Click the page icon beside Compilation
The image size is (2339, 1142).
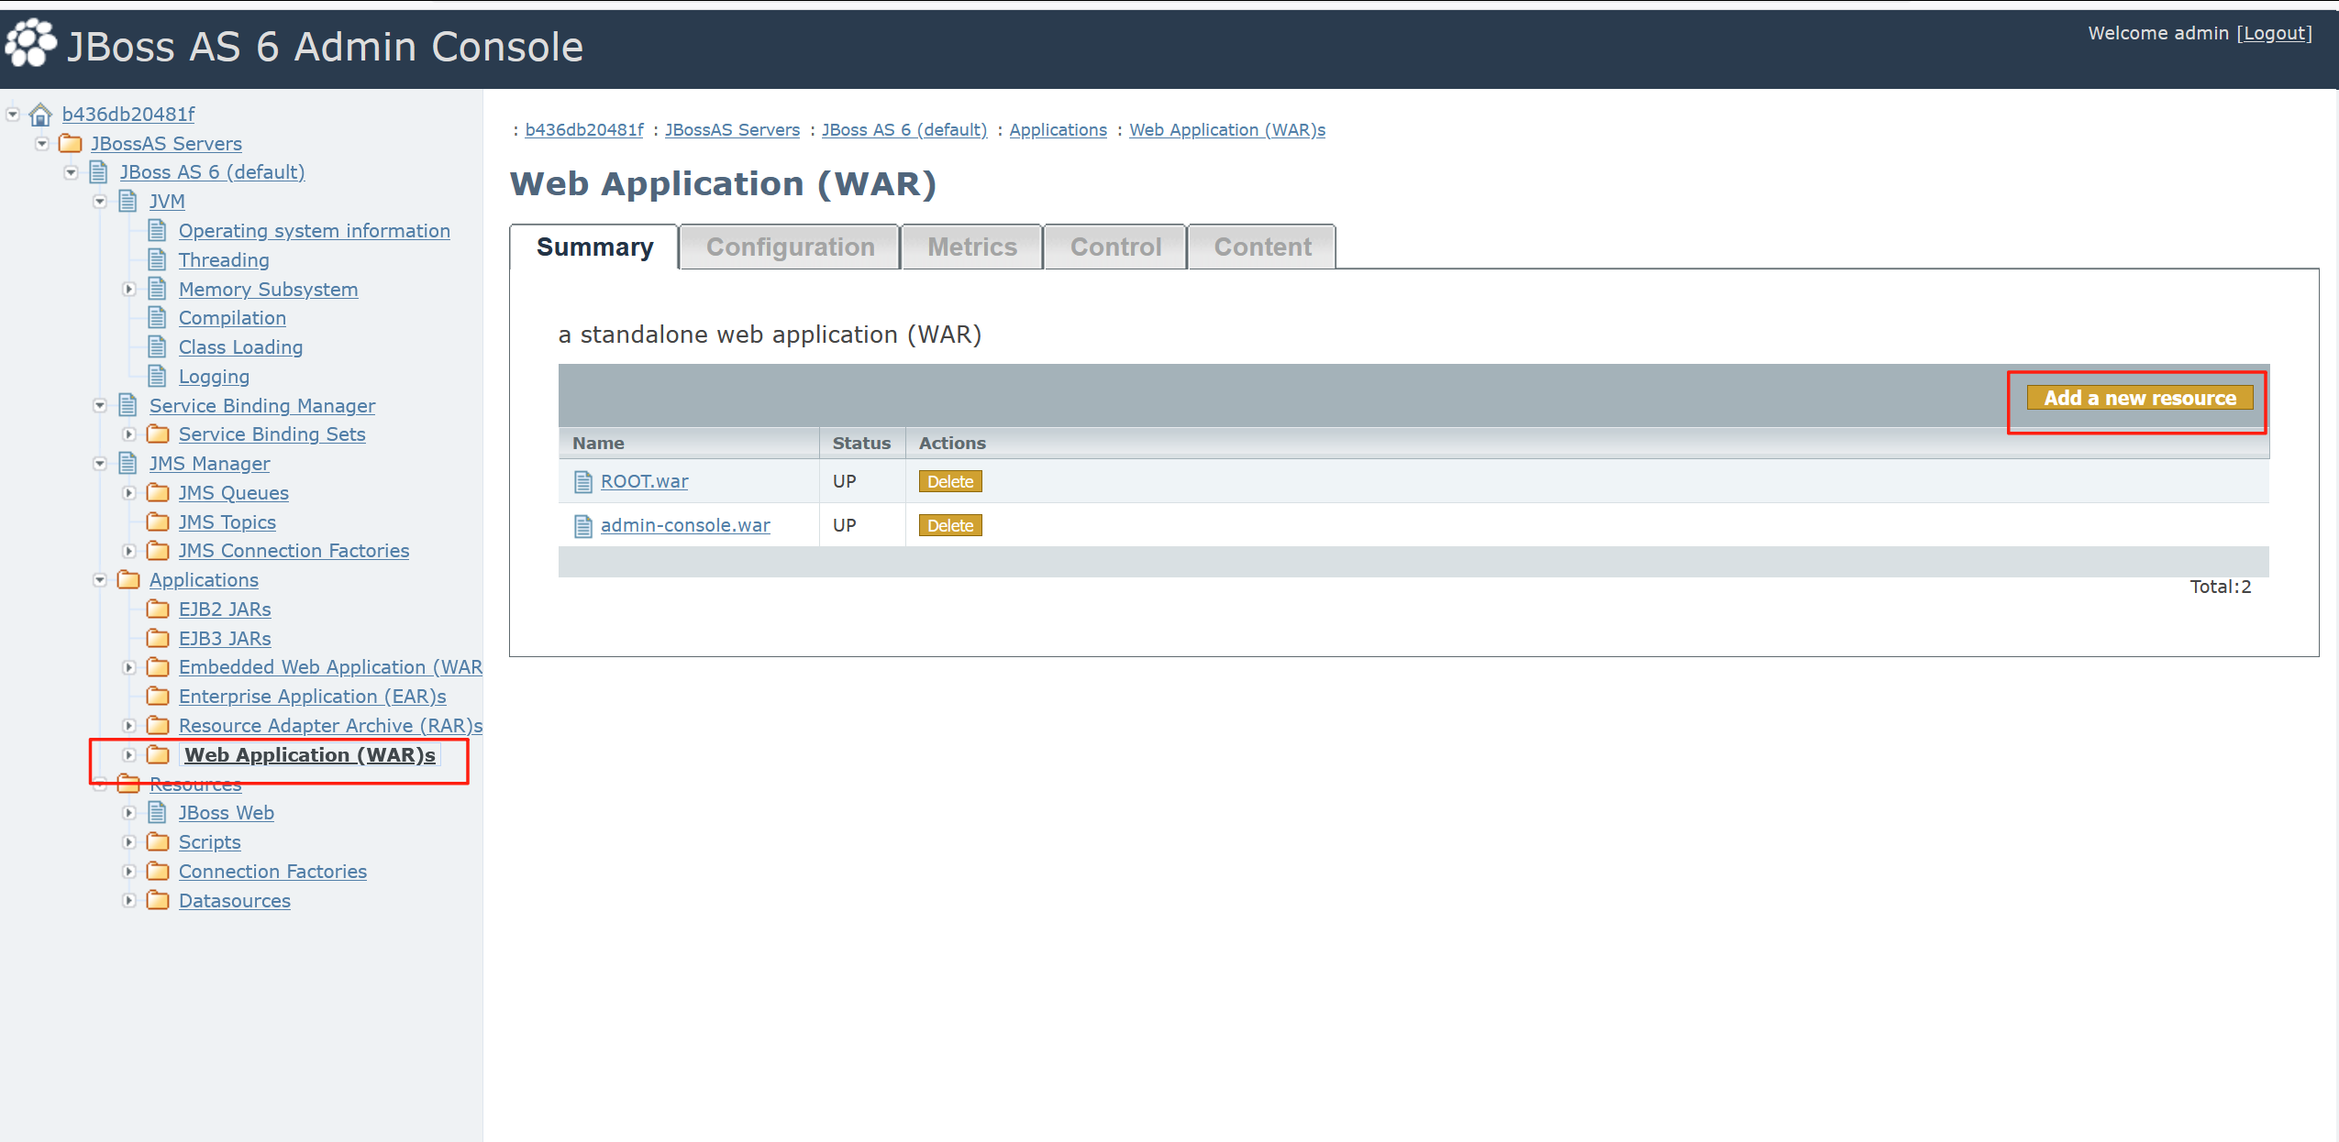click(158, 317)
